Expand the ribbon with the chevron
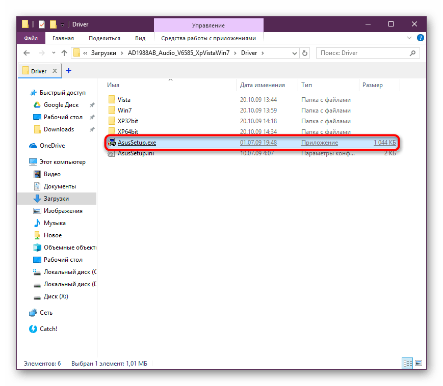 pyautogui.click(x=410, y=38)
